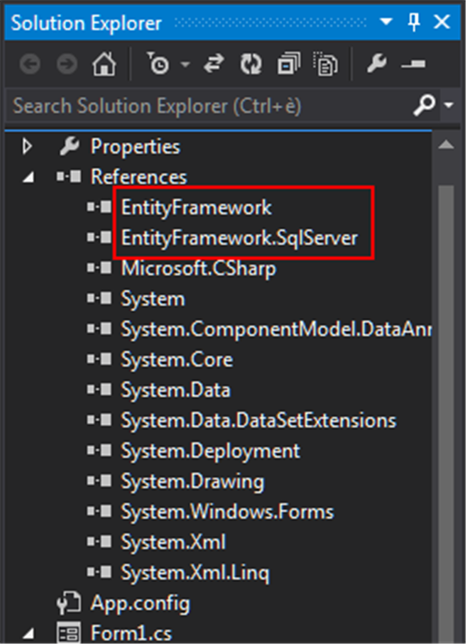
Task: Toggle the Preview Selected Items icon
Action: pyautogui.click(x=413, y=64)
